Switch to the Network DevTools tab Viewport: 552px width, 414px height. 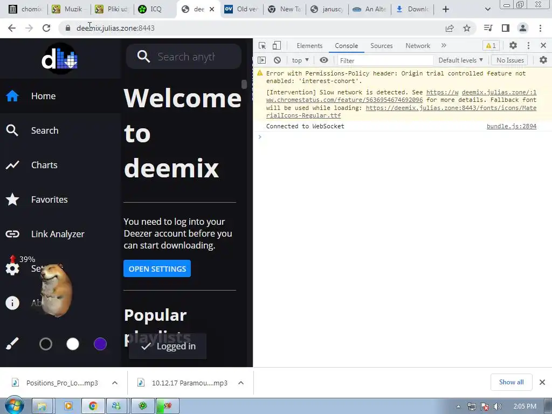[x=418, y=46]
